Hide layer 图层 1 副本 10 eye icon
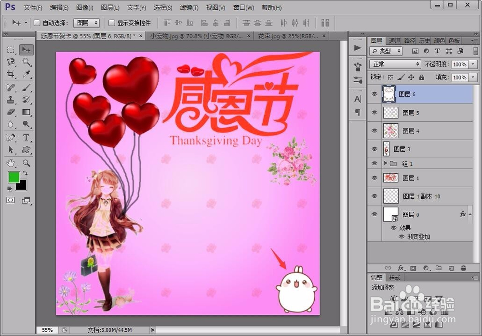 [x=375, y=196]
